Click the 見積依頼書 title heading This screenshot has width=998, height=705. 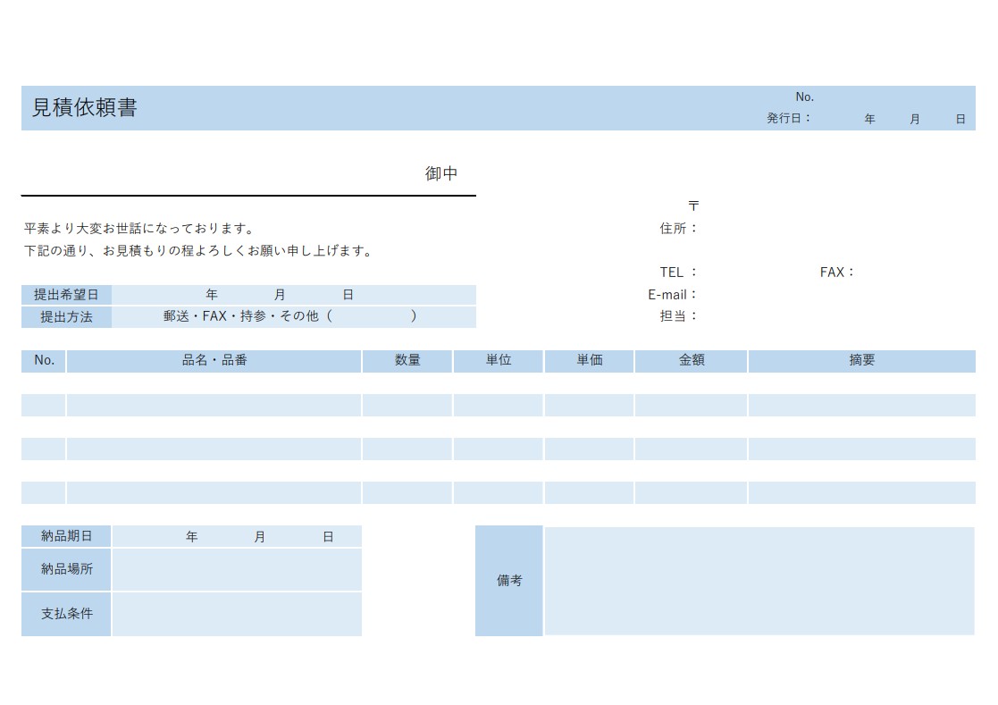(x=85, y=108)
